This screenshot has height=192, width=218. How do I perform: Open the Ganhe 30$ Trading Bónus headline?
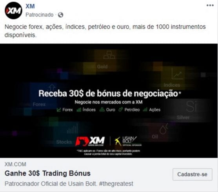pos(47,173)
